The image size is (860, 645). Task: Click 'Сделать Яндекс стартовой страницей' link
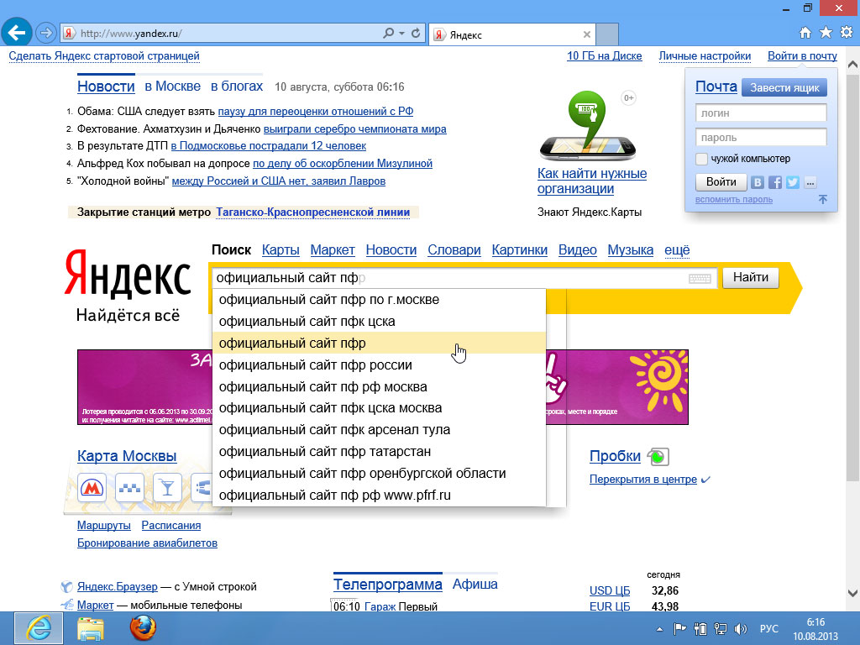click(104, 56)
